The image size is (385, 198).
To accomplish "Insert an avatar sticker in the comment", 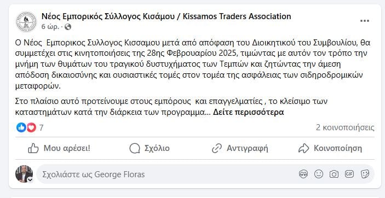I will click(x=303, y=174).
